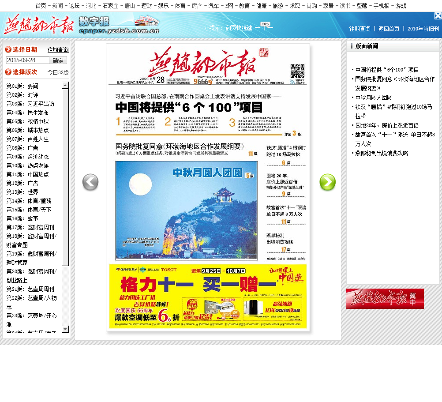This screenshot has width=442, height=402.
Task: Select page 第14版：体育/重磅
Action: pos(29,201)
